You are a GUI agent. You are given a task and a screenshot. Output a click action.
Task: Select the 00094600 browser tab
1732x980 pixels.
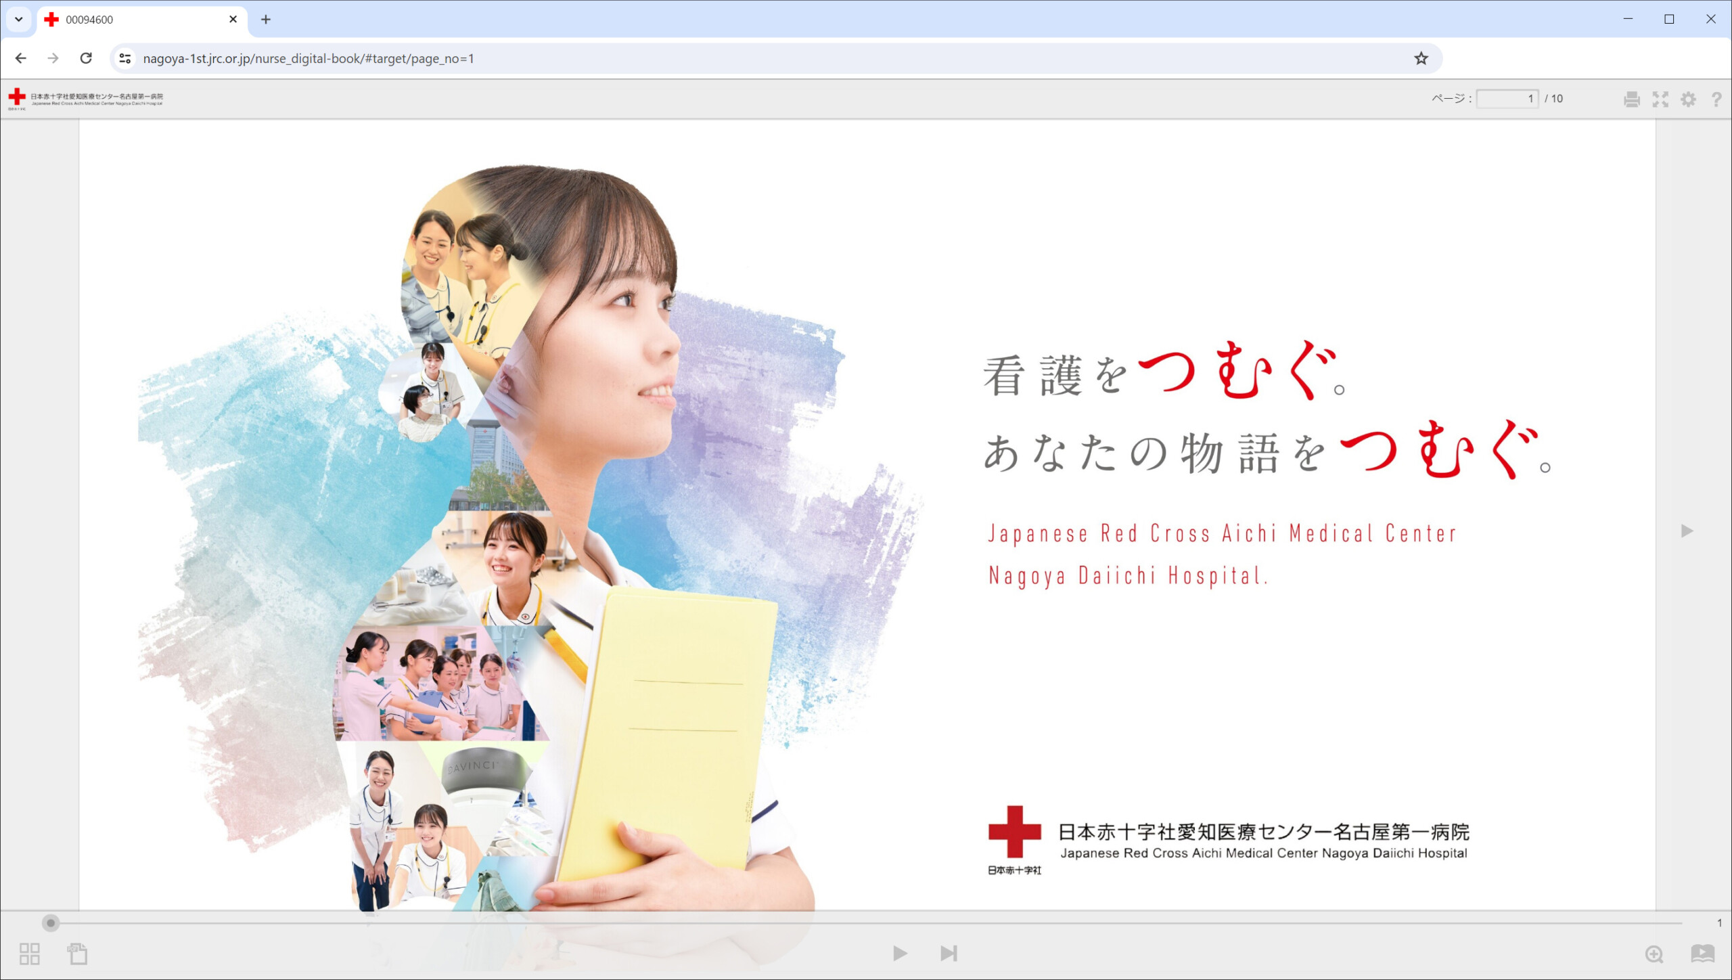click(142, 20)
